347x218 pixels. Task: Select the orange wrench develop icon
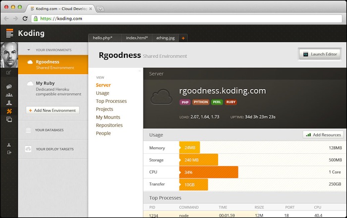pyautogui.click(x=9, y=111)
